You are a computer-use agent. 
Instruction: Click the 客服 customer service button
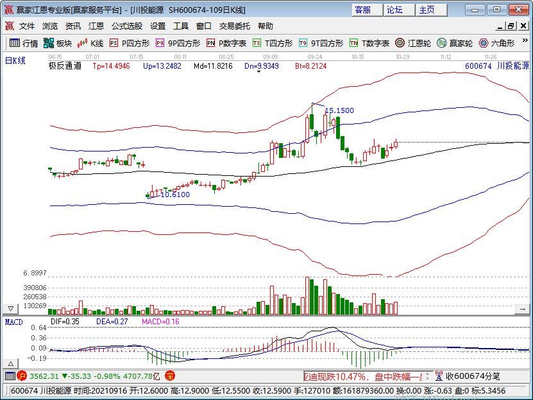[363, 10]
